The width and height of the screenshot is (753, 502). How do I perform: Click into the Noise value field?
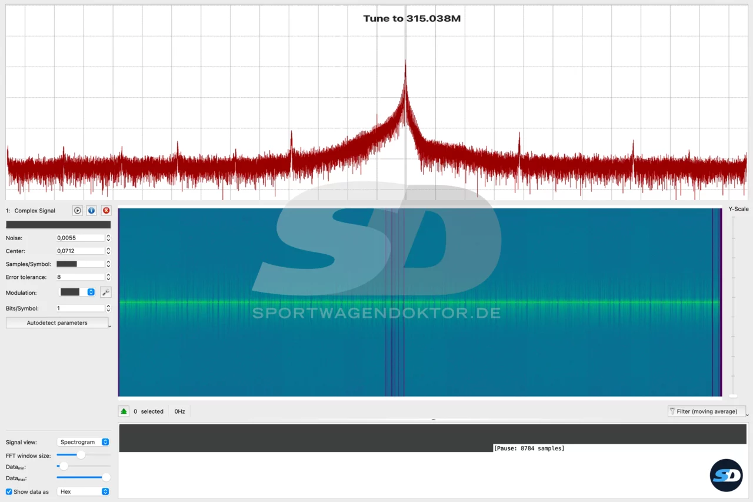tap(81, 238)
